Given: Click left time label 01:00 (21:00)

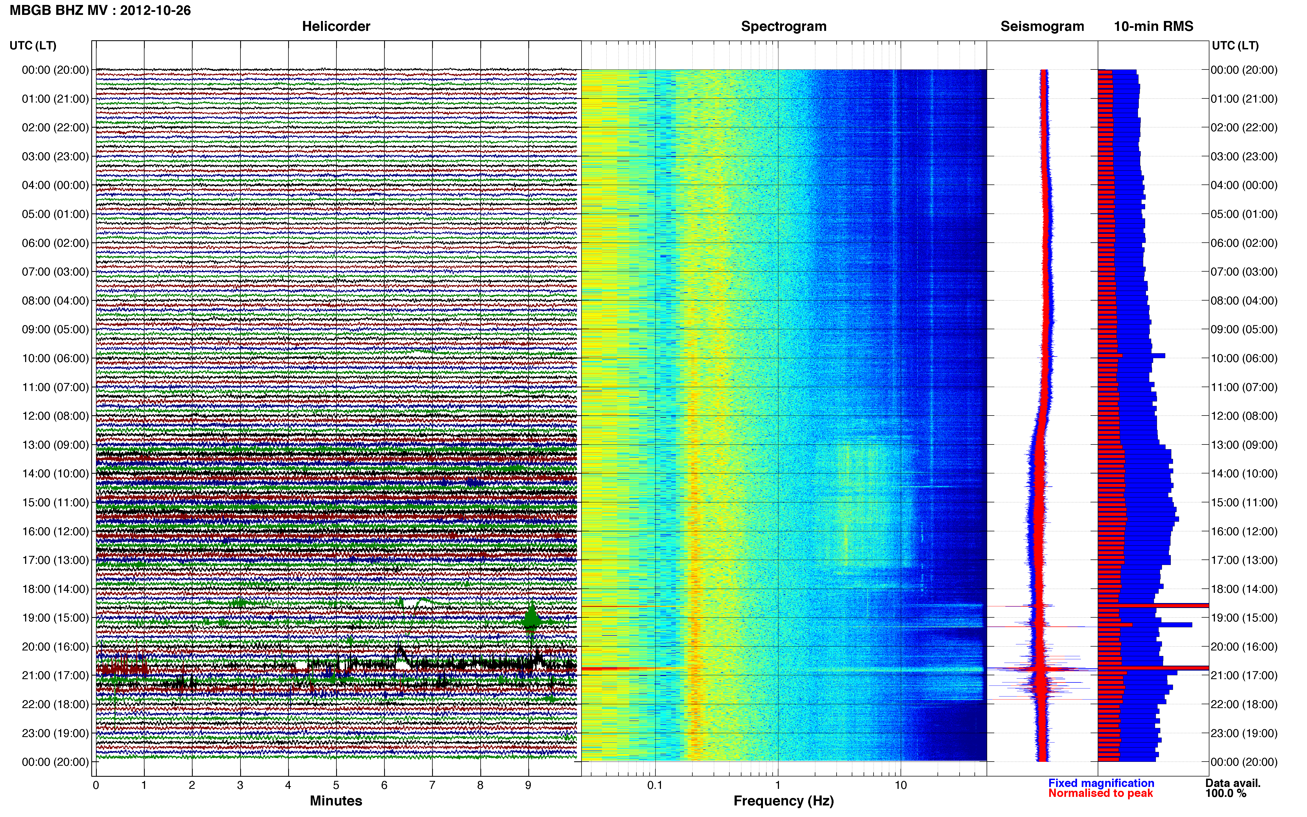Looking at the screenshot, I should [55, 99].
